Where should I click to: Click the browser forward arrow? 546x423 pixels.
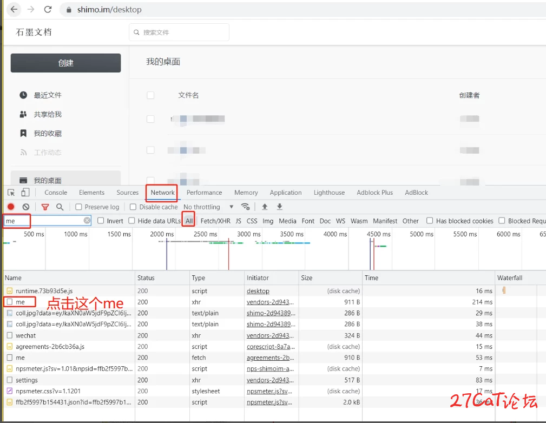(x=31, y=9)
